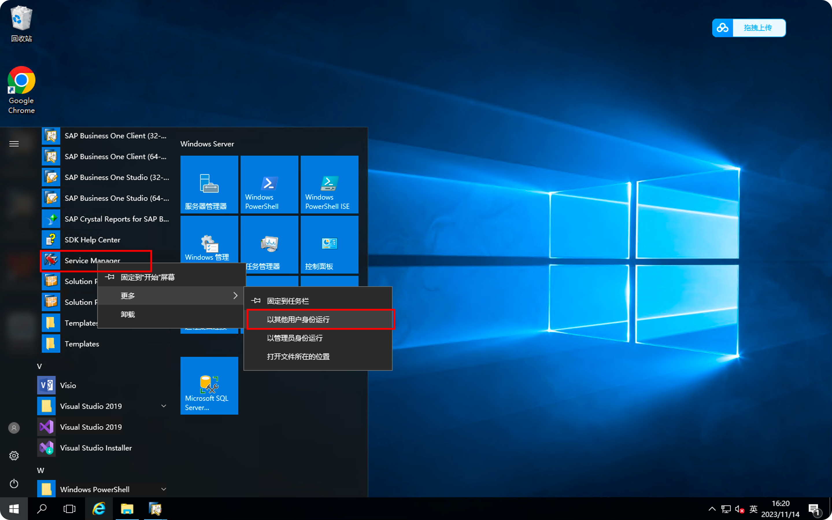The width and height of the screenshot is (832, 520).
Task: Open Google Chrome desktop shortcut
Action: (21, 90)
